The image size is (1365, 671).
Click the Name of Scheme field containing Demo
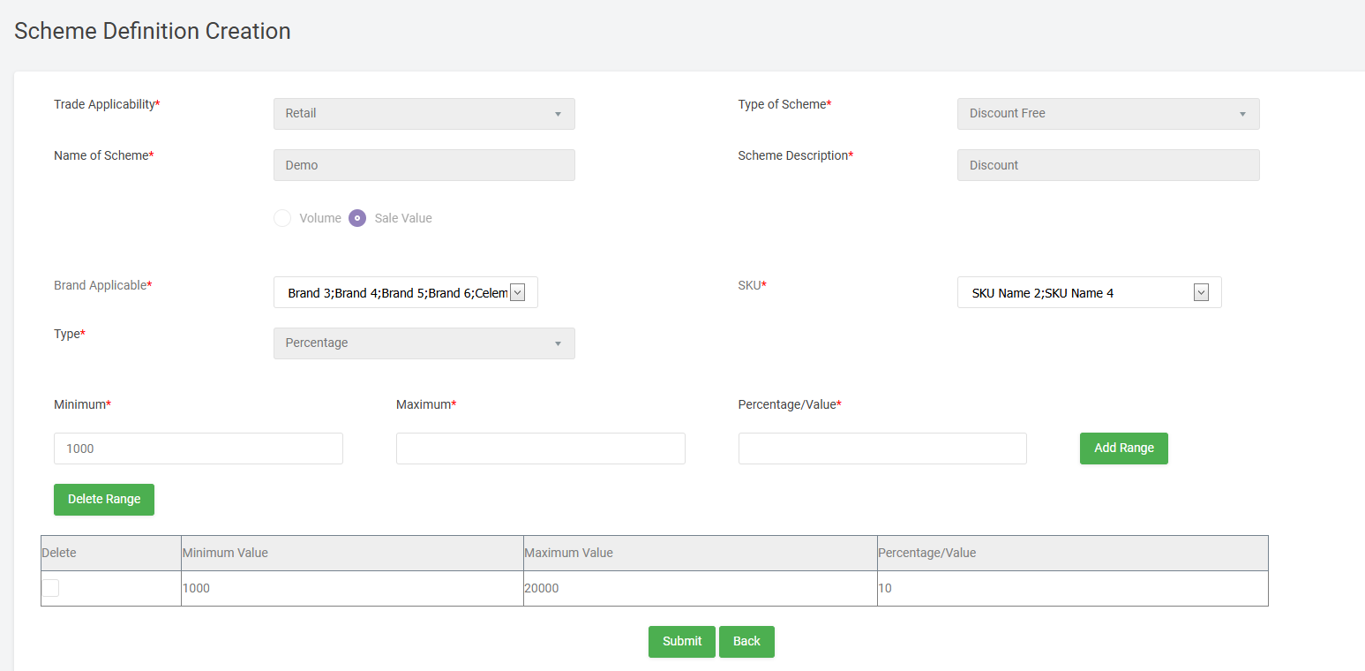(424, 165)
